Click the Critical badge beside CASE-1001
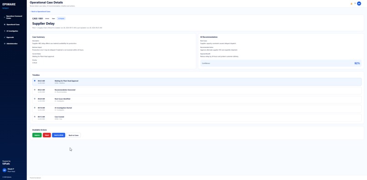Image resolution: width=367 pixels, height=180 pixels. tap(47, 18)
